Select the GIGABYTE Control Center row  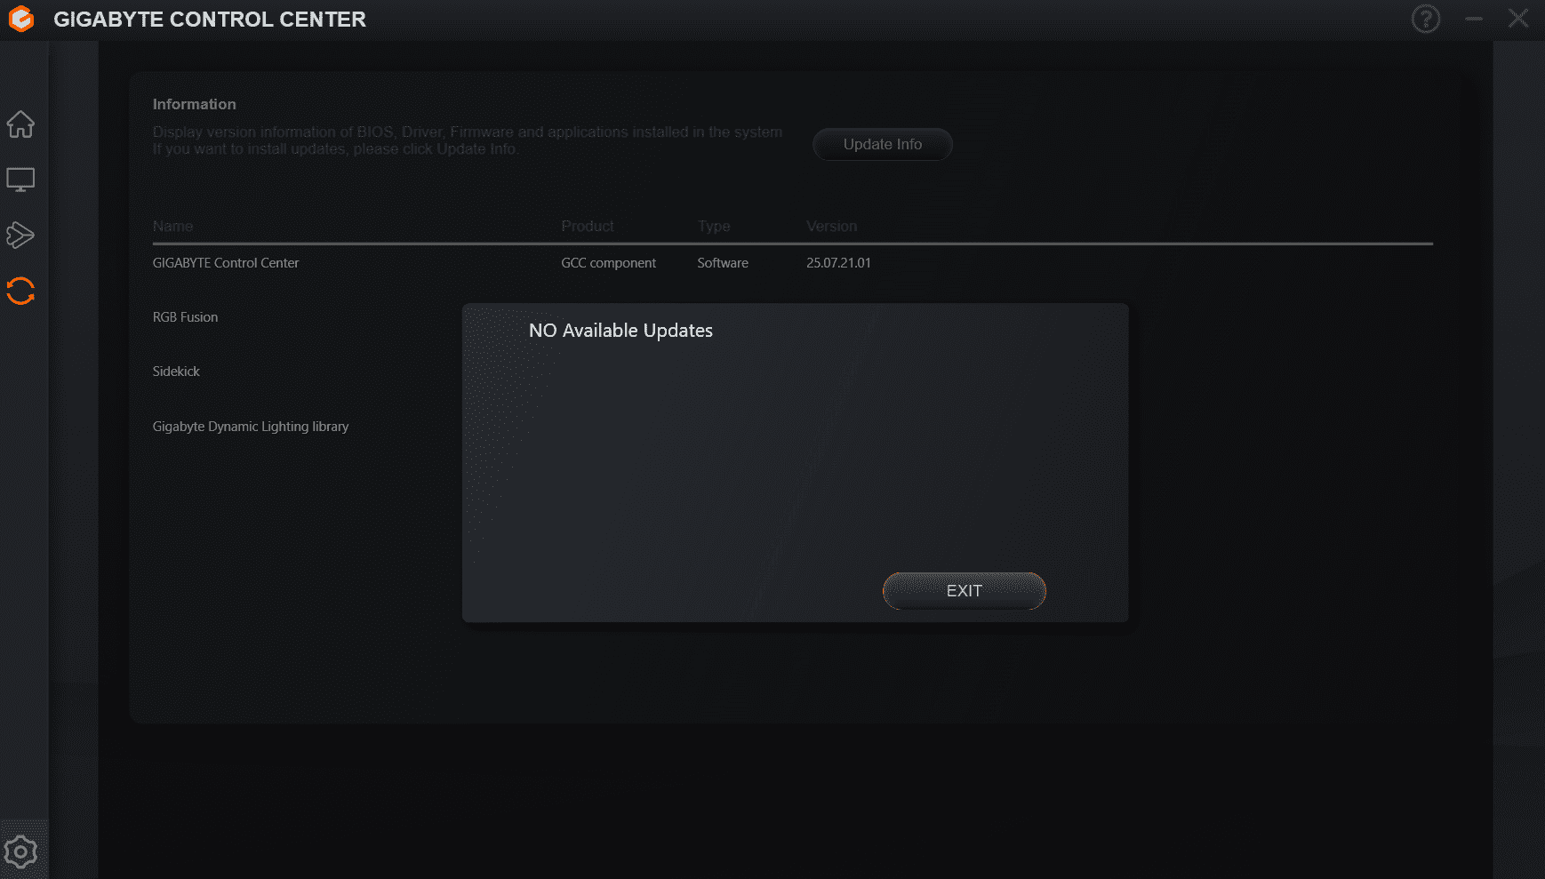(793, 263)
